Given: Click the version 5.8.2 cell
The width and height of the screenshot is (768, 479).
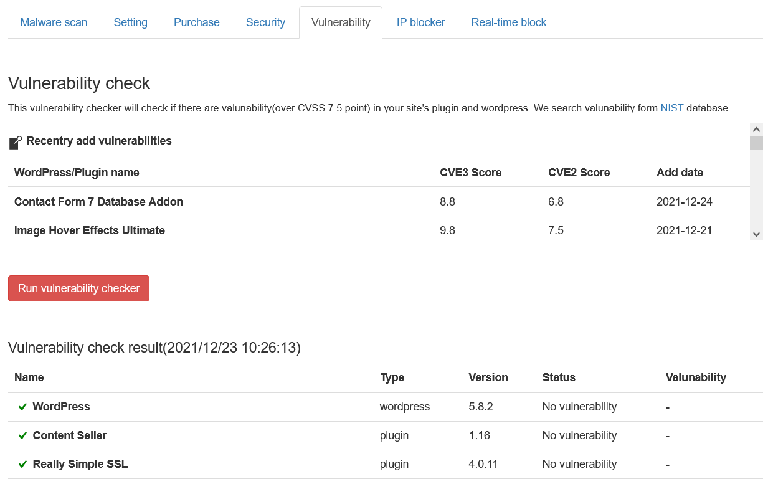Looking at the screenshot, I should [x=481, y=407].
